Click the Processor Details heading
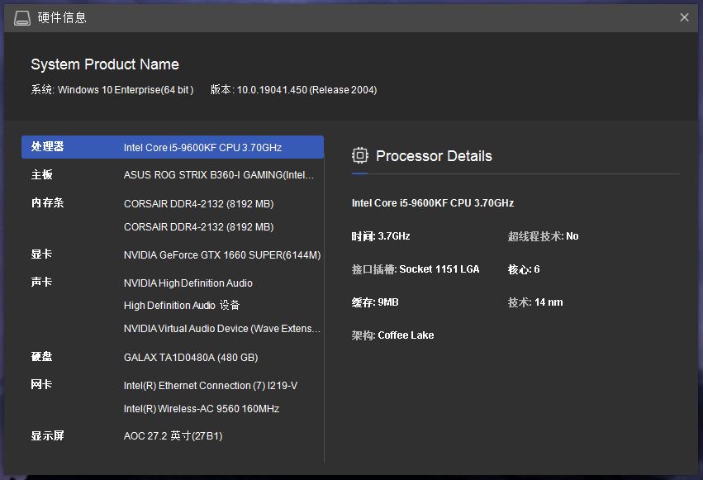This screenshot has width=703, height=480. coord(434,156)
